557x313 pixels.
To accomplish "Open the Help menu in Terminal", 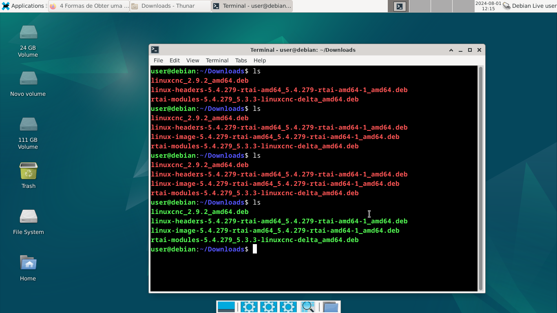I will (259, 60).
